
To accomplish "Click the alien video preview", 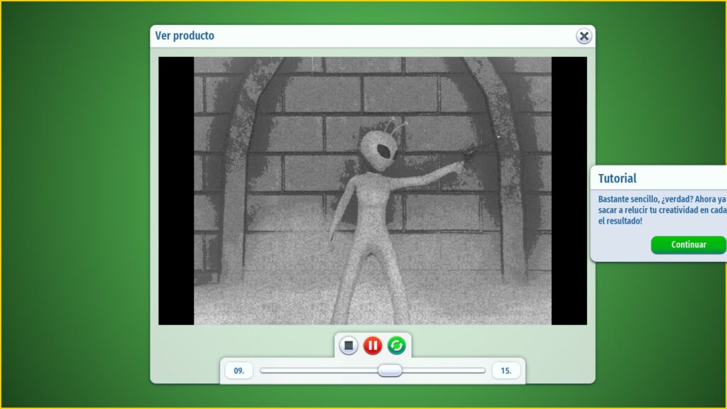I will pos(373,190).
